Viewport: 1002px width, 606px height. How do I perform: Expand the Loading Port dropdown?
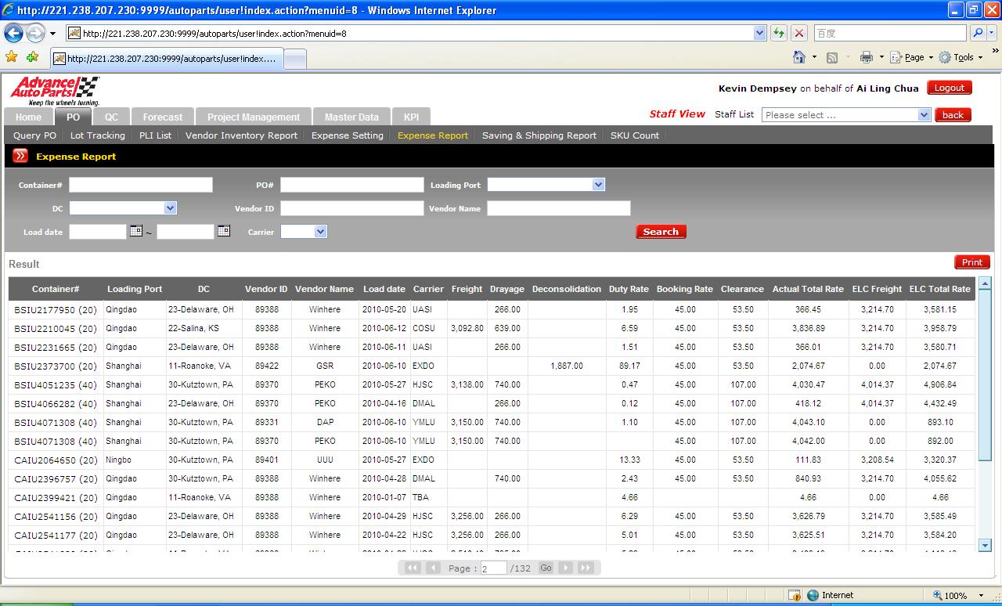(x=598, y=185)
